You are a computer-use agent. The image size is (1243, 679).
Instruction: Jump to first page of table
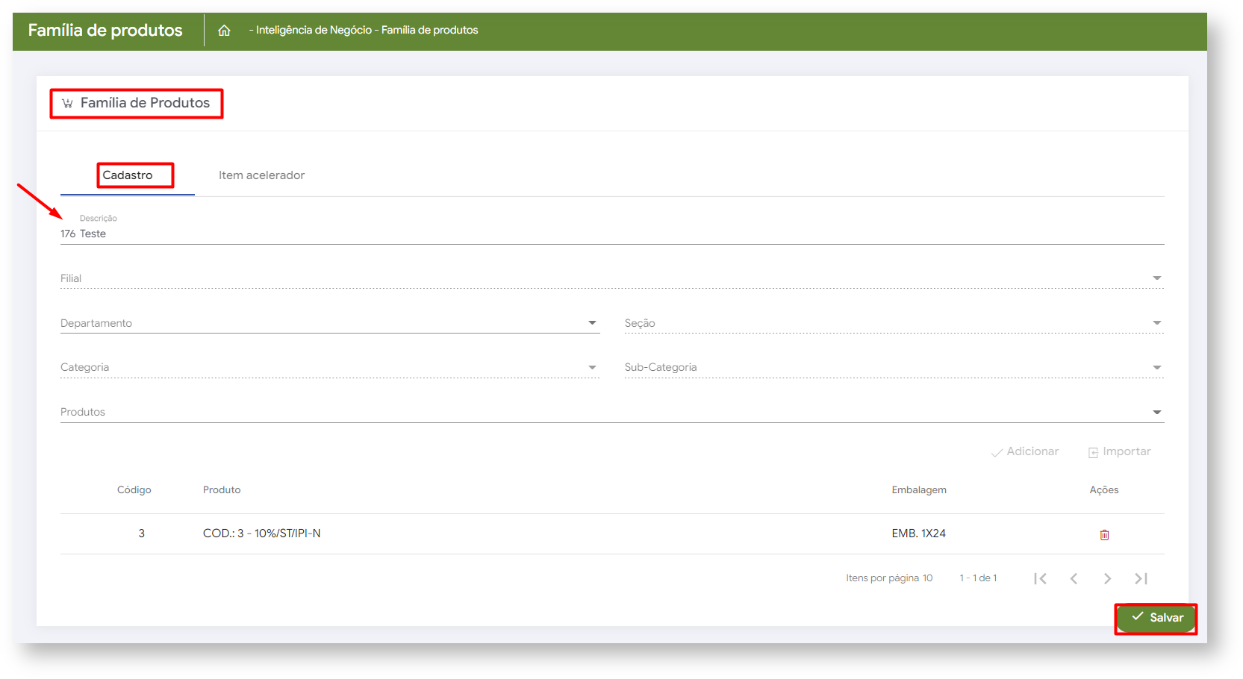click(1040, 578)
